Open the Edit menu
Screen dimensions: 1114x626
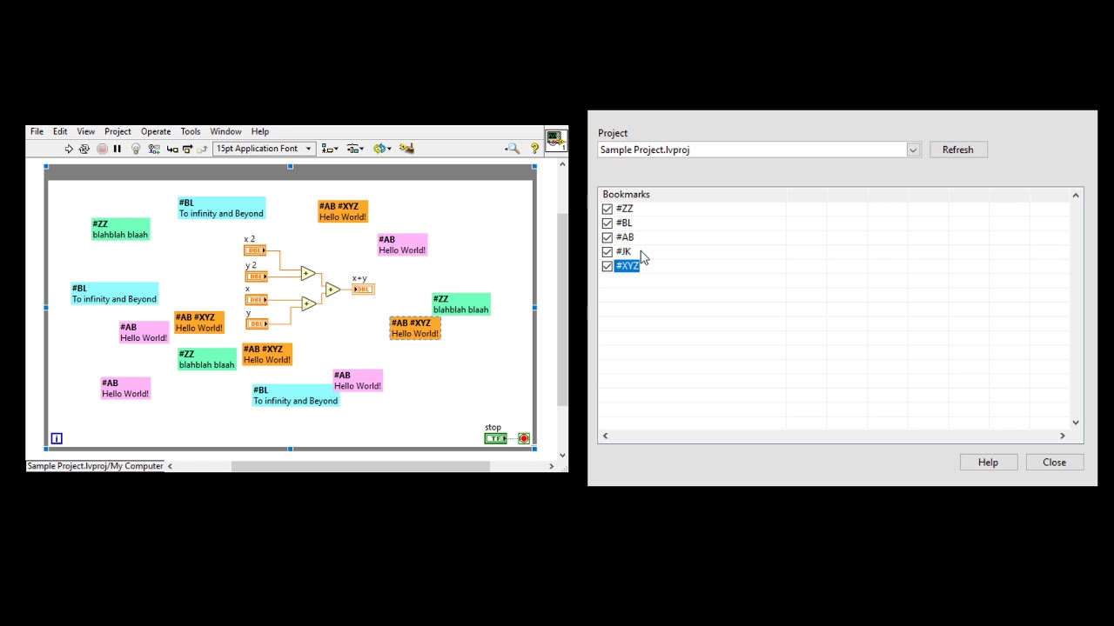(60, 131)
